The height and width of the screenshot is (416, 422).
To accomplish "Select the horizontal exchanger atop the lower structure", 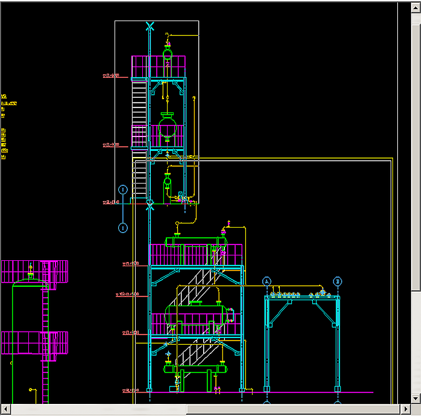I will [x=196, y=242].
